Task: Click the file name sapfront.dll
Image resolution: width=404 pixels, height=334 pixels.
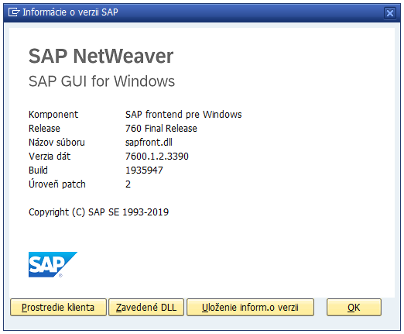Action: (x=149, y=143)
